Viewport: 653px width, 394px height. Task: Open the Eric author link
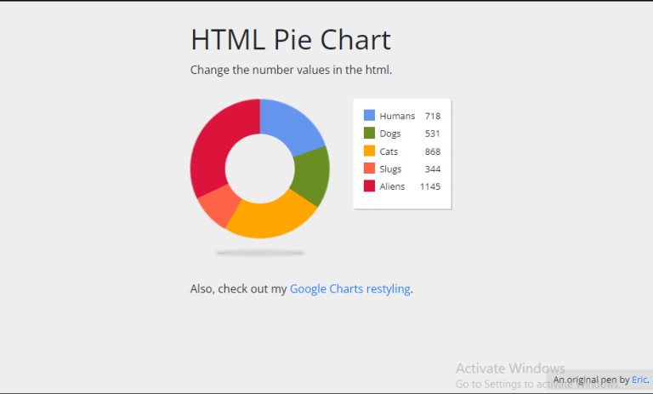click(639, 380)
